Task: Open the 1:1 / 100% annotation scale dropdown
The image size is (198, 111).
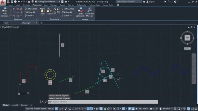Action: 144,109
